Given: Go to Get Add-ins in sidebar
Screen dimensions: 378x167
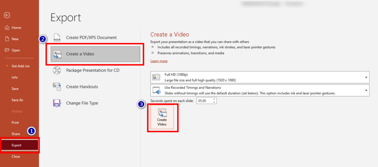Looking at the screenshot, I should [21, 66].
